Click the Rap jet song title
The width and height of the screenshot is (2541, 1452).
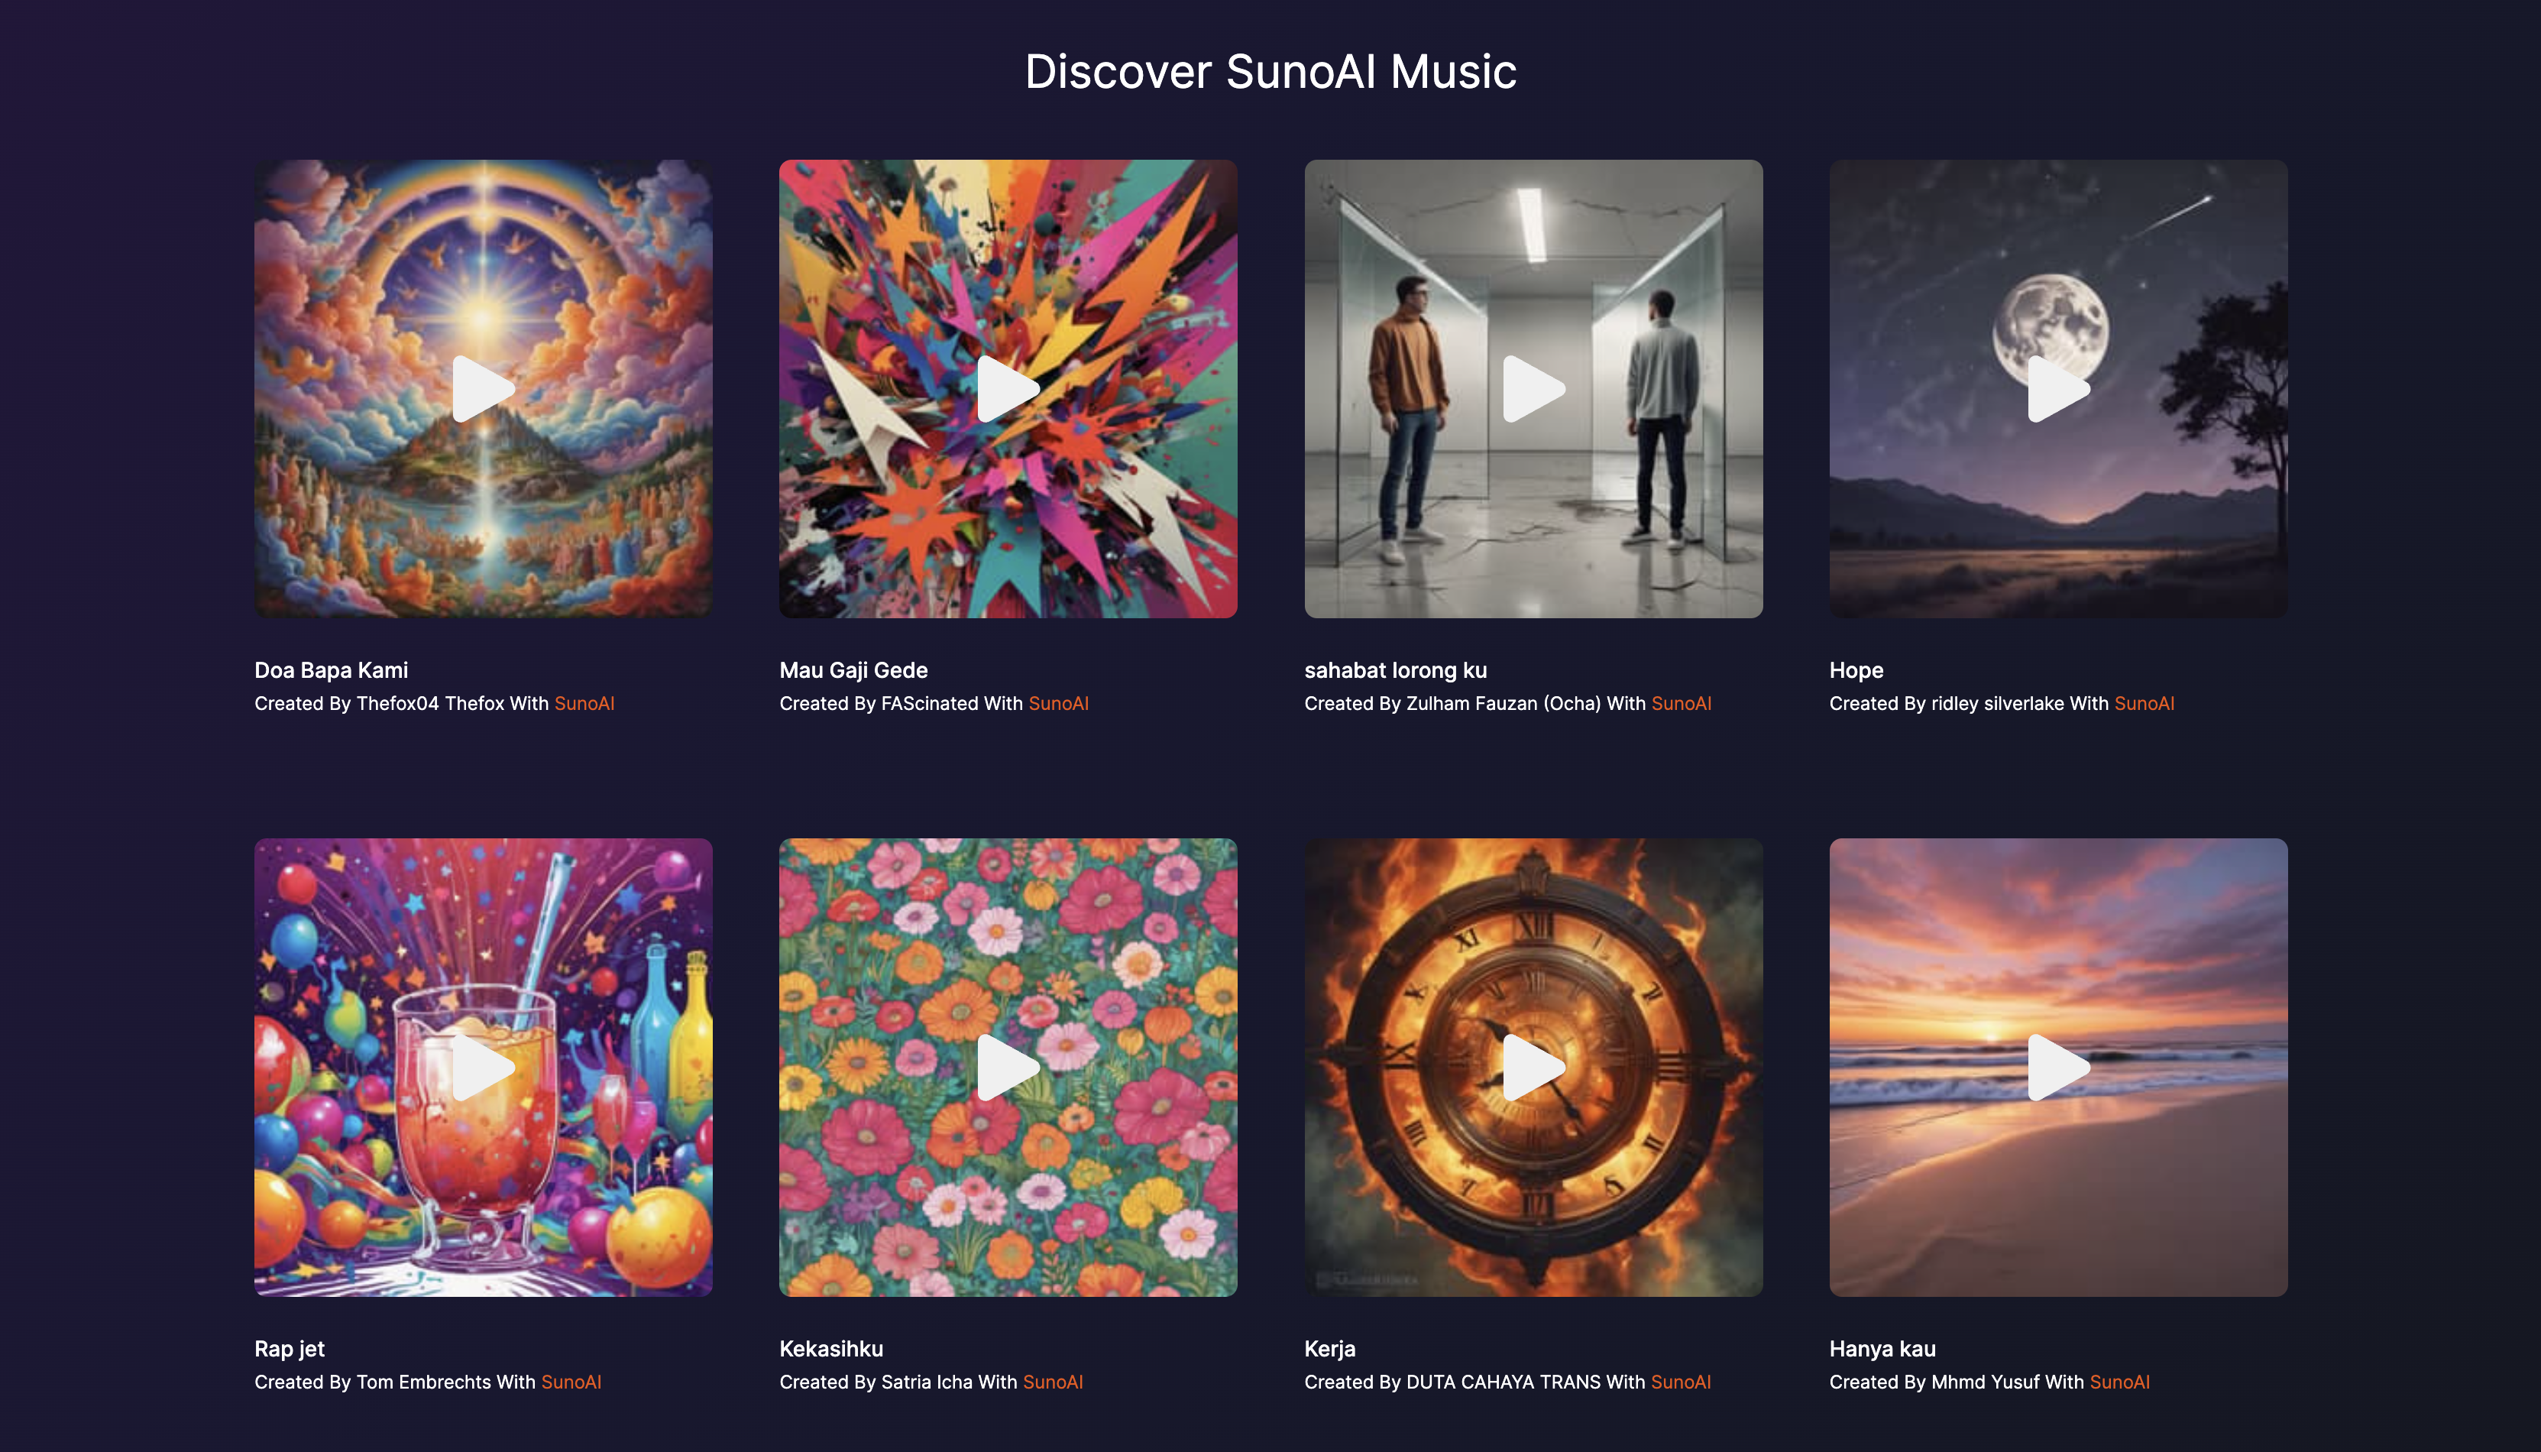[289, 1350]
